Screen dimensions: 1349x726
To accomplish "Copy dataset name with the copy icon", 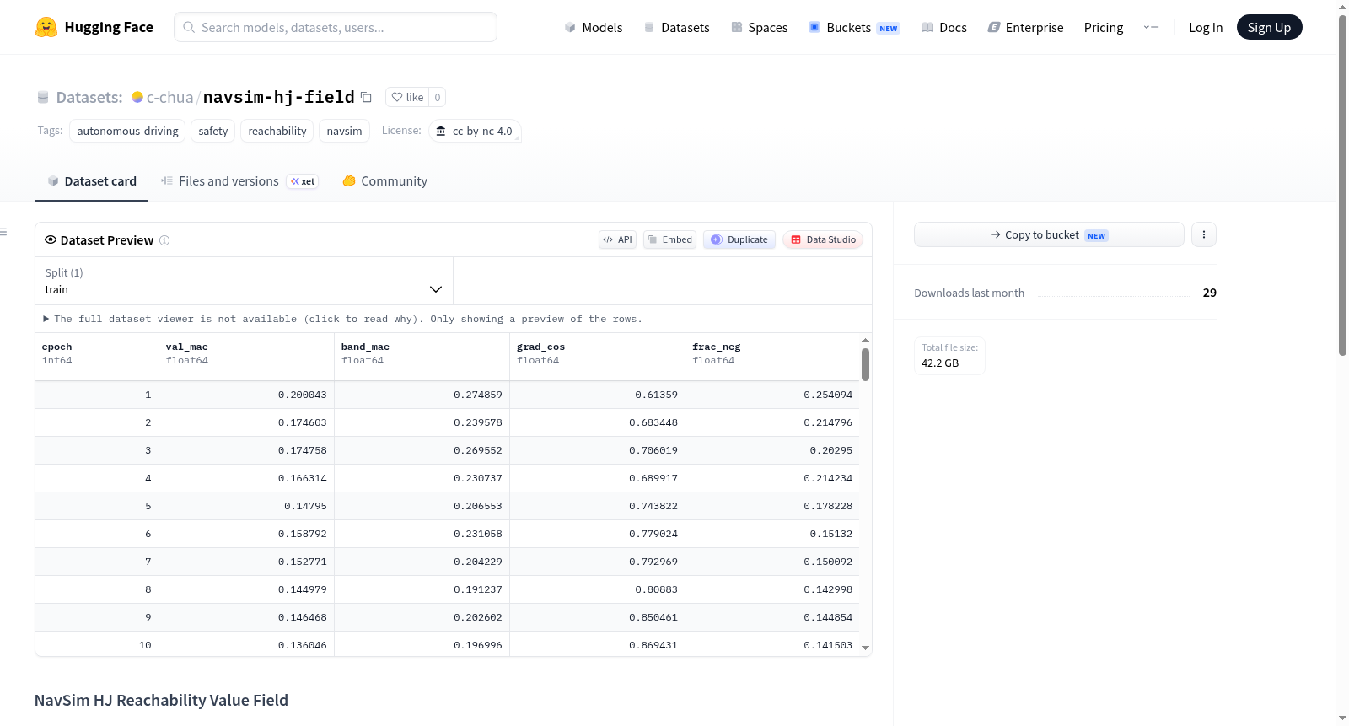I will [x=366, y=97].
